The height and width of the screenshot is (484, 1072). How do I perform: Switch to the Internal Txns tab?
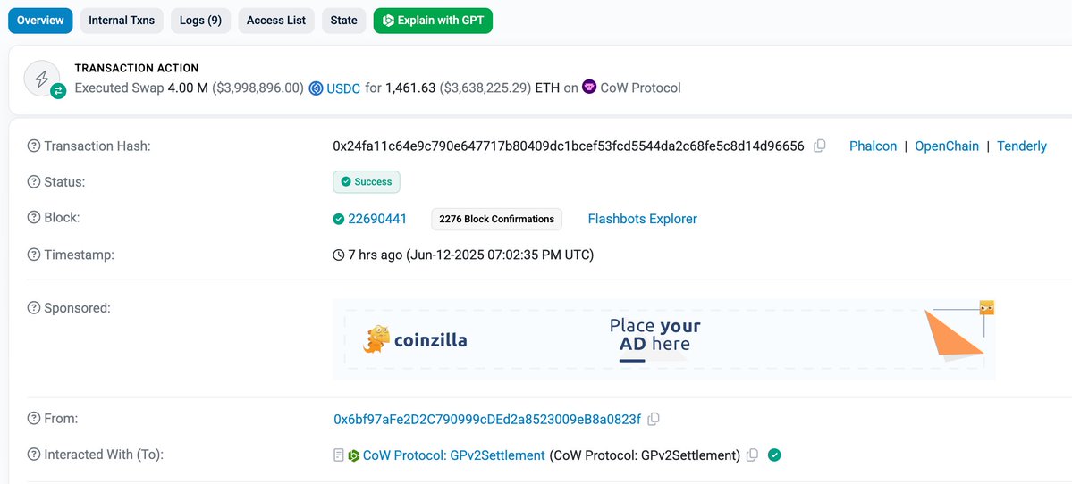pyautogui.click(x=122, y=21)
